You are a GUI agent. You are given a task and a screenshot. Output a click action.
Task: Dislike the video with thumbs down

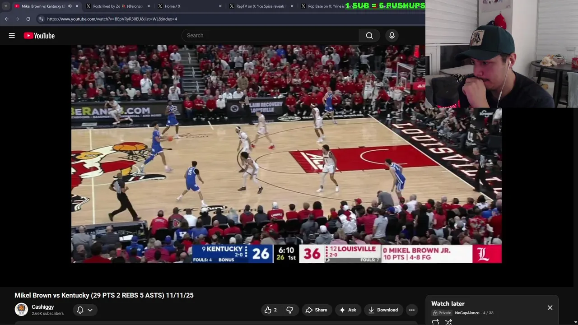(x=290, y=310)
